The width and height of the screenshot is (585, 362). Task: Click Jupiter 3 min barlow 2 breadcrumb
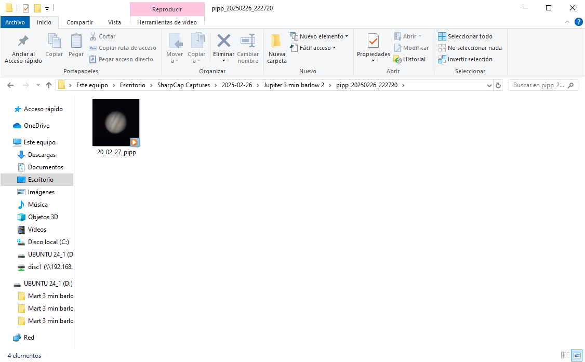(294, 85)
